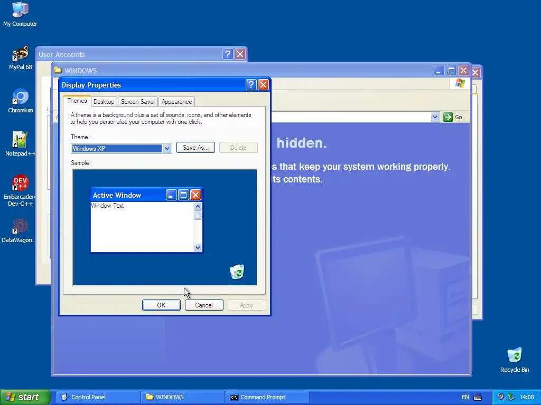Image resolution: width=541 pixels, height=405 pixels.
Task: Click first system tray notification icon
Action: [x=501, y=397]
